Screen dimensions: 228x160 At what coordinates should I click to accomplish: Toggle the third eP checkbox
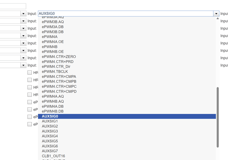coord(30,117)
